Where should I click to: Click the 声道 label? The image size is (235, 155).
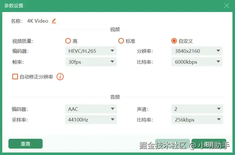(x=142, y=109)
